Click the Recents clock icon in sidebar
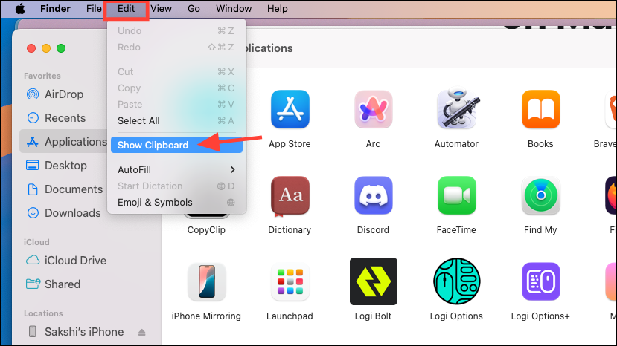617x346 pixels. tap(33, 118)
